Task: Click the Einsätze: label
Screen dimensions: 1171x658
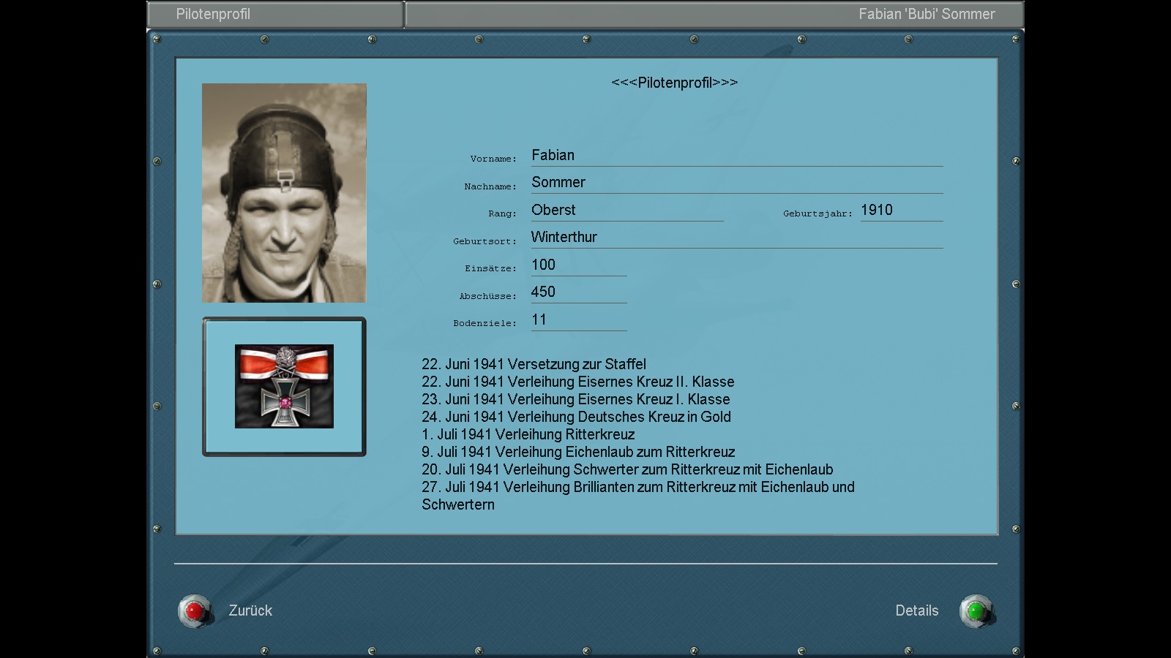Action: [490, 268]
